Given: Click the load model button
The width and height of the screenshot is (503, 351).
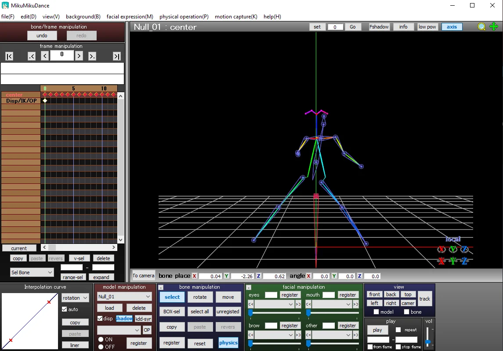Looking at the screenshot, I should 109,308.
